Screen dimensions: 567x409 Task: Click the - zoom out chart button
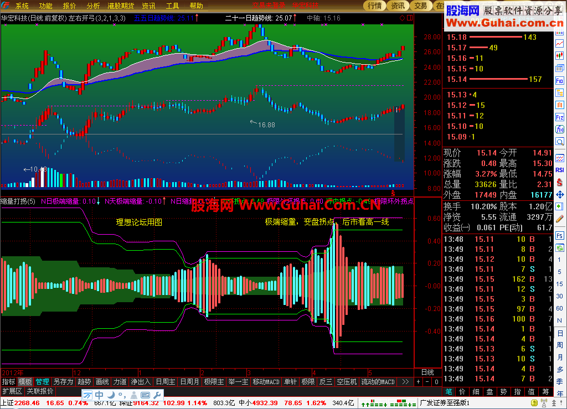coord(427,382)
